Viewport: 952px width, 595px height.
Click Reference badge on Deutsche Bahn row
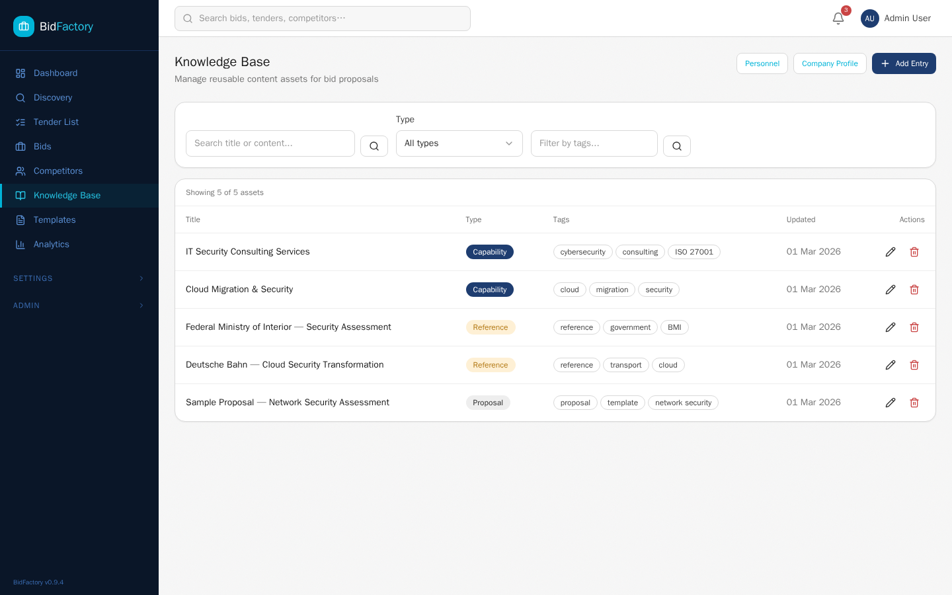(491, 365)
